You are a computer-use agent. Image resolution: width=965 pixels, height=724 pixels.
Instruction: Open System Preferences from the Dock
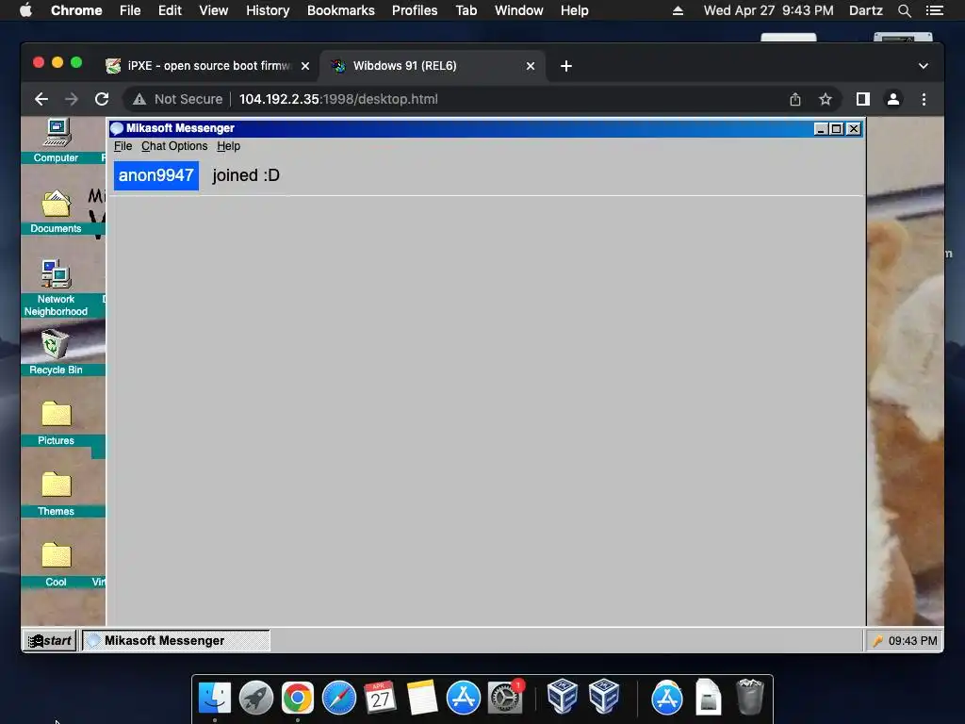(x=505, y=699)
